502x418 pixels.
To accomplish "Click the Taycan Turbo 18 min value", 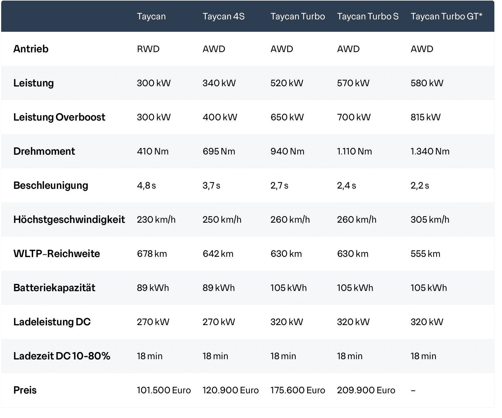I will (x=283, y=356).
